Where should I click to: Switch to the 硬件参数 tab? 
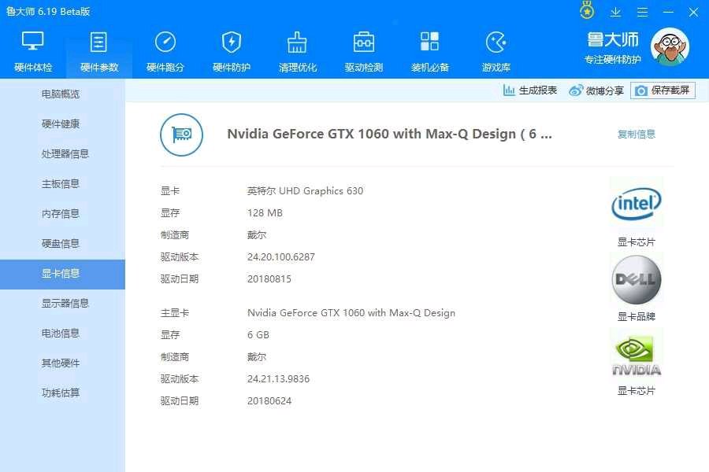click(x=99, y=52)
